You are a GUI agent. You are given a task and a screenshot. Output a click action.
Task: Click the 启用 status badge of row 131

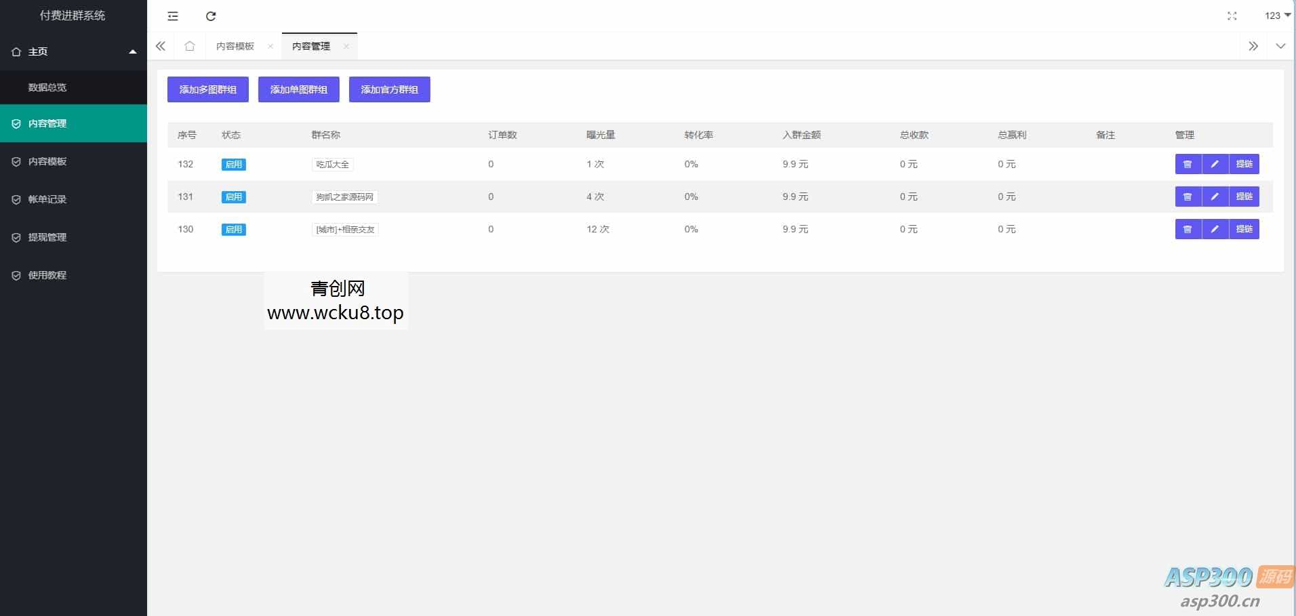pos(233,197)
